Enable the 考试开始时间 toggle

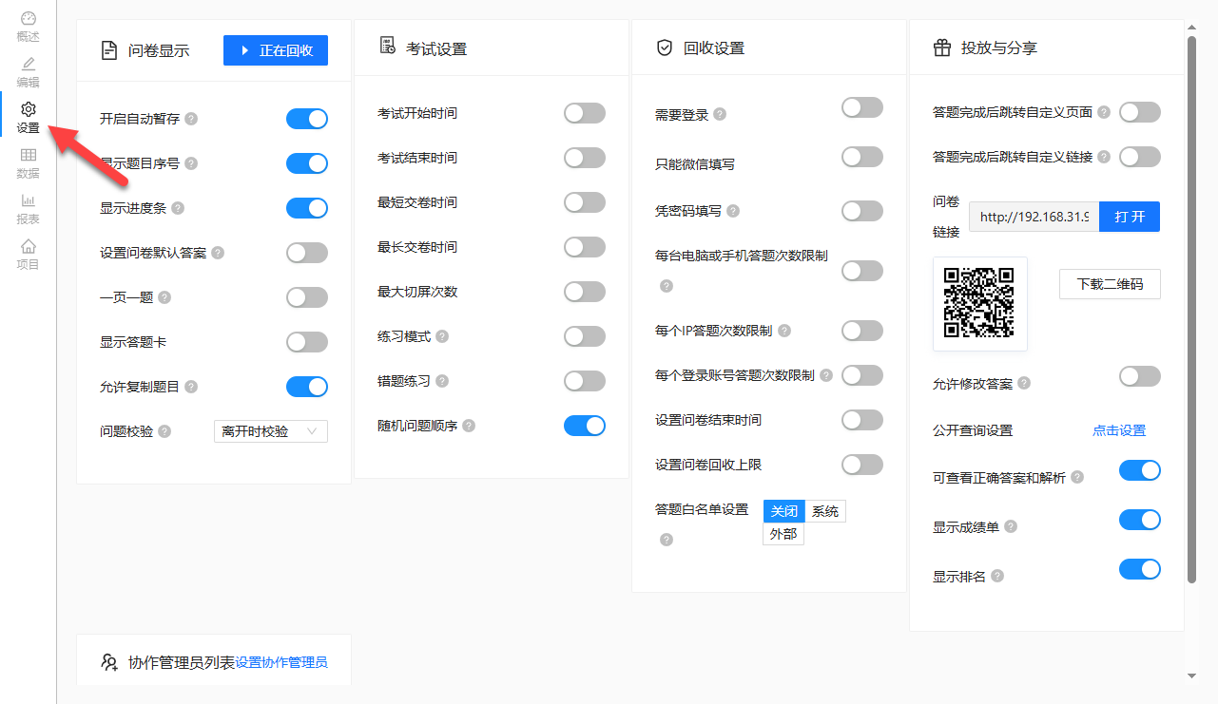[x=585, y=113]
